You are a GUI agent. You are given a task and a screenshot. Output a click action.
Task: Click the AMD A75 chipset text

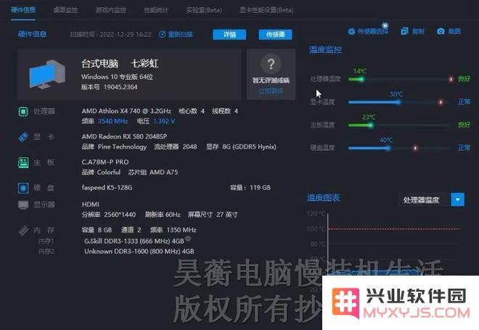[x=164, y=172]
